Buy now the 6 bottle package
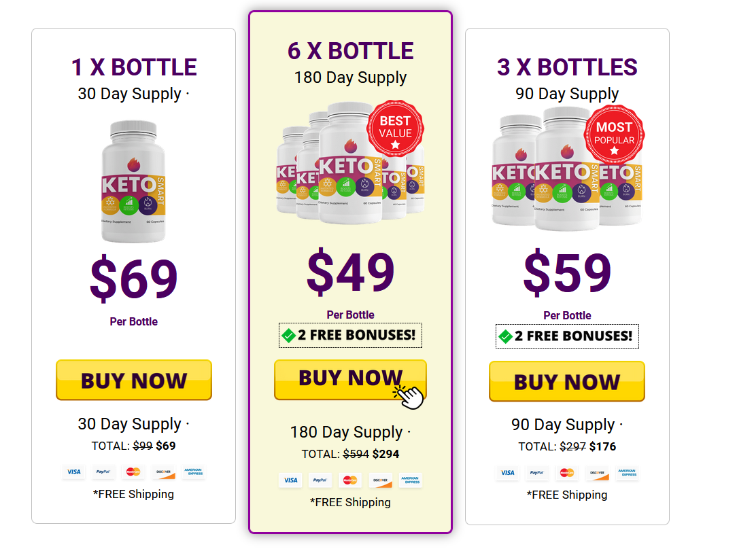This screenshot has width=737, height=549. [x=350, y=379]
